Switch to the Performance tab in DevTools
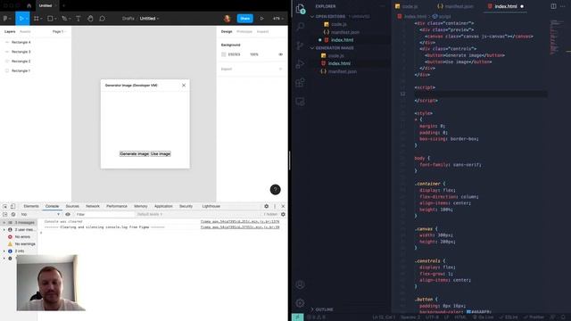This screenshot has height=321, width=571. click(x=117, y=206)
